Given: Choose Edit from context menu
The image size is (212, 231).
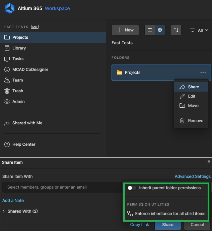Looking at the screenshot, I should tap(191, 96).
